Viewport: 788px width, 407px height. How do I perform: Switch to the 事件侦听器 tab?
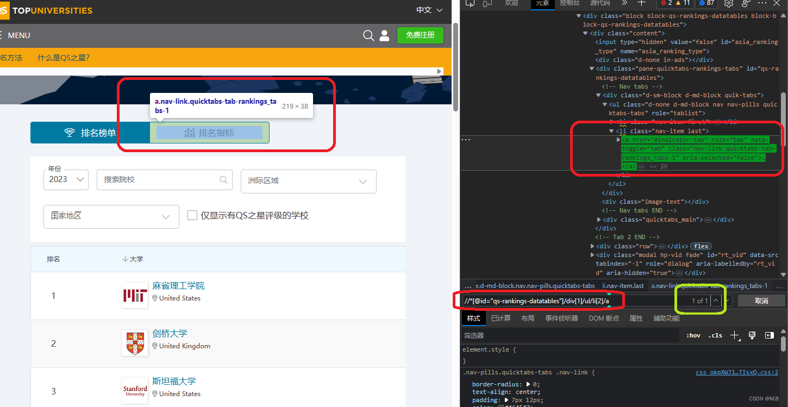tap(562, 318)
